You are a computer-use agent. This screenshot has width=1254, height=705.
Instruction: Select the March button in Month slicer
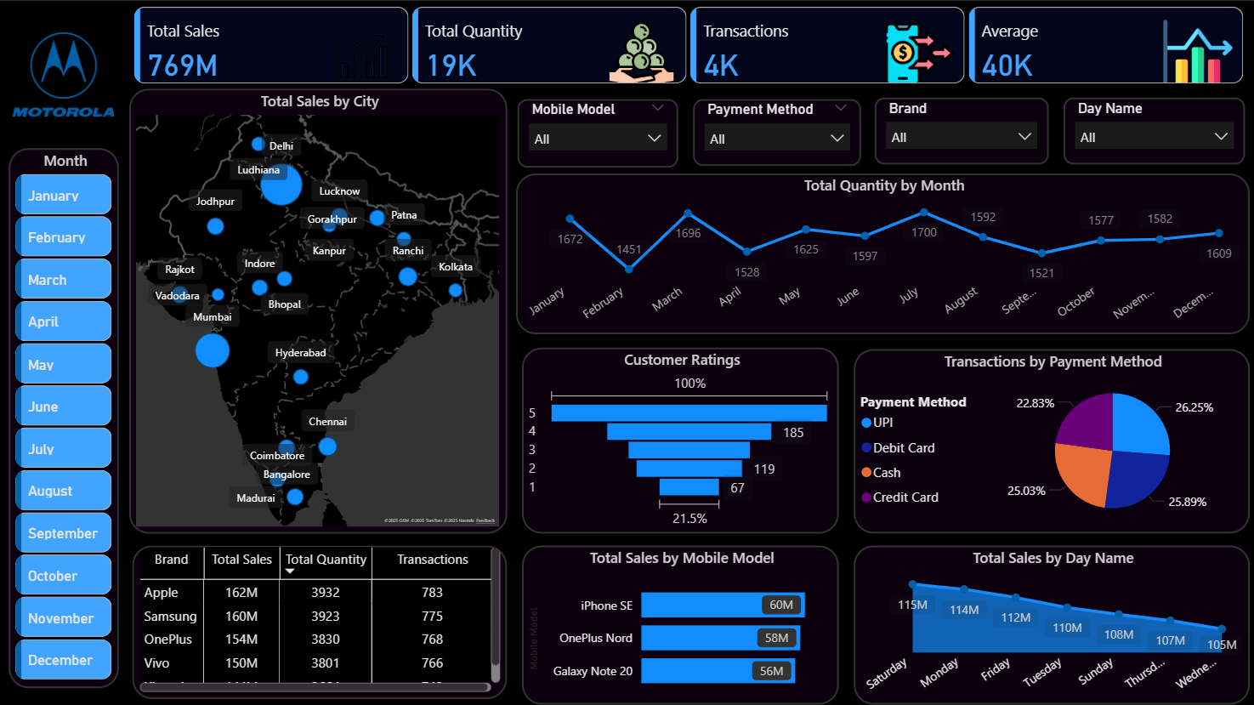point(64,280)
